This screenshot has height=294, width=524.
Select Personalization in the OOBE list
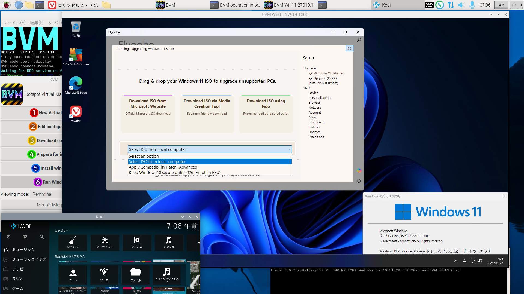click(319, 98)
